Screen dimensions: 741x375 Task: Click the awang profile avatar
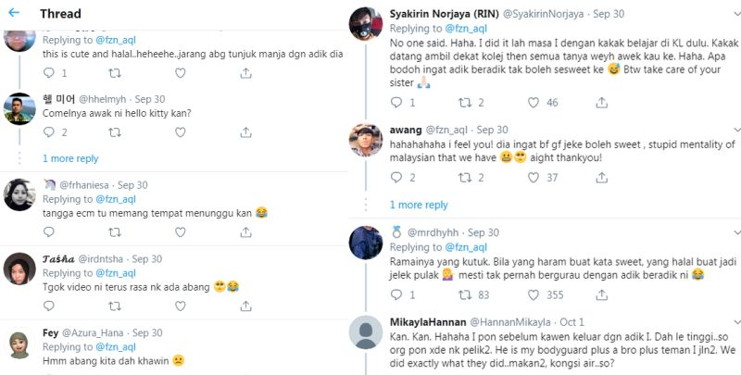[366, 140]
